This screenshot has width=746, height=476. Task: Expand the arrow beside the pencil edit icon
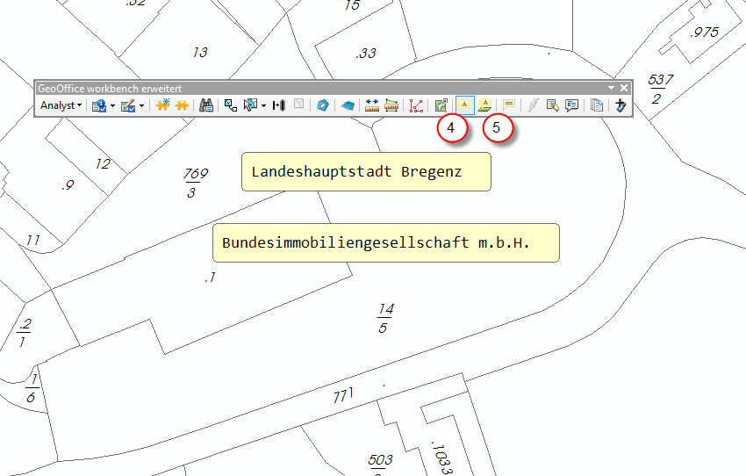click(141, 105)
